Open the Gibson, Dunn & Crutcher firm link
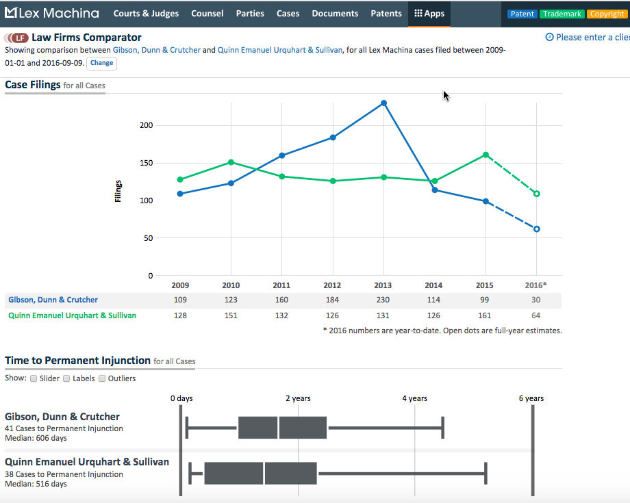The width and height of the screenshot is (630, 503). (x=53, y=299)
